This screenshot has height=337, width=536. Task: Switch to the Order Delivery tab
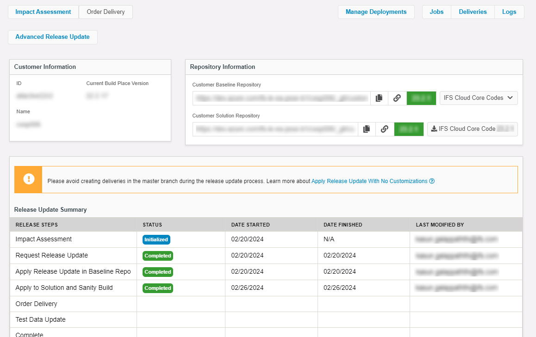click(x=106, y=12)
